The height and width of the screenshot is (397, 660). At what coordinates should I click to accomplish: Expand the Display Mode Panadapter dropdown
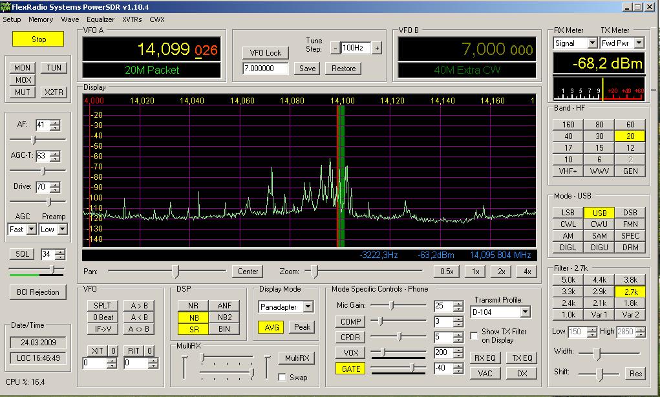308,306
